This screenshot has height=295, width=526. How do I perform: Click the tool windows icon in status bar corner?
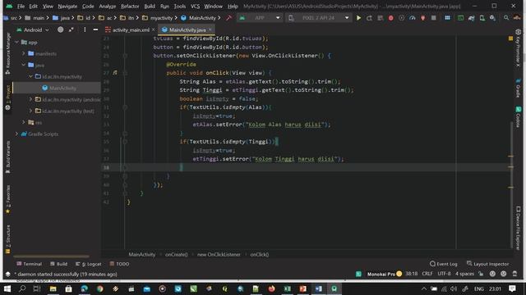tap(7, 275)
